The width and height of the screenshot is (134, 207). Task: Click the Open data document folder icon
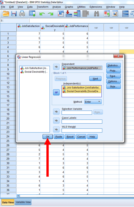[x=6, y=14]
